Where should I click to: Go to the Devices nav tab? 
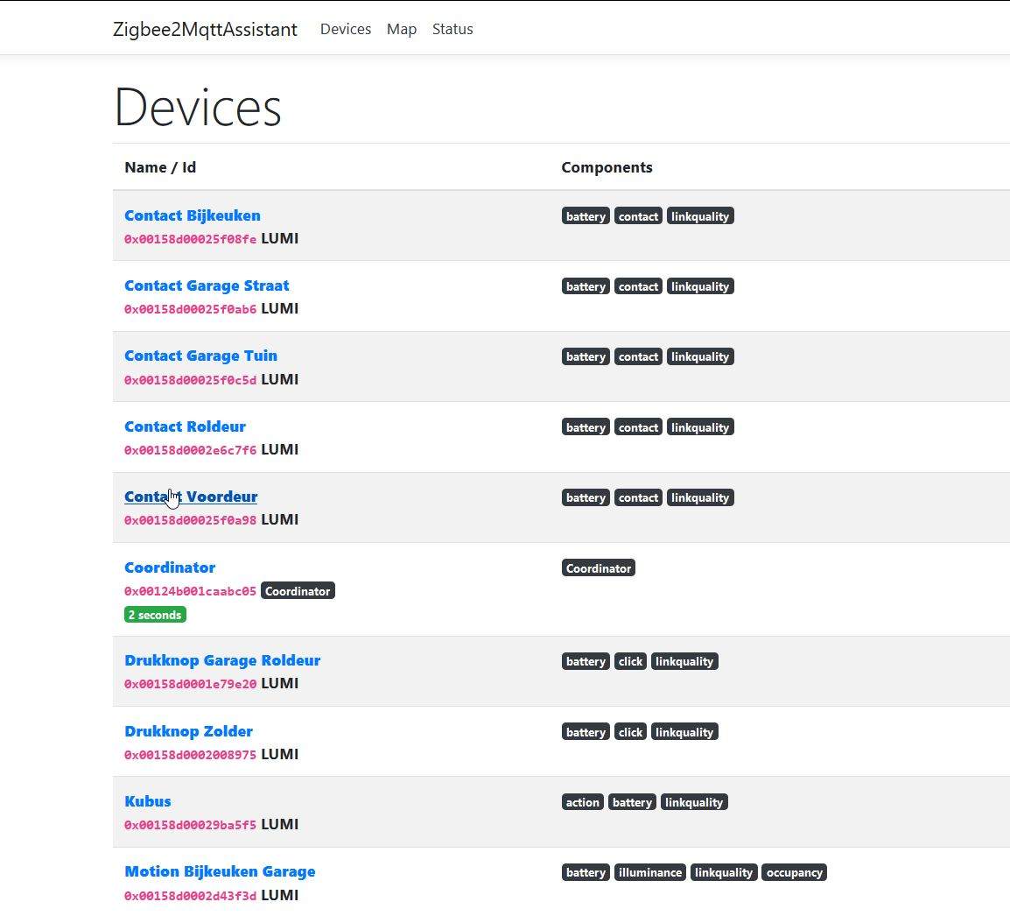click(x=345, y=29)
